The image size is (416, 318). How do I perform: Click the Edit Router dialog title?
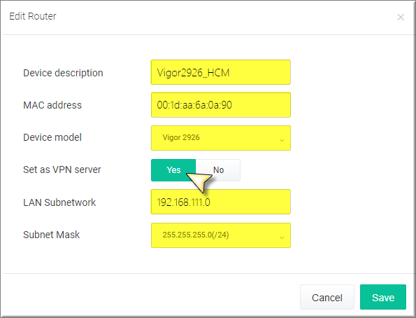(x=33, y=16)
